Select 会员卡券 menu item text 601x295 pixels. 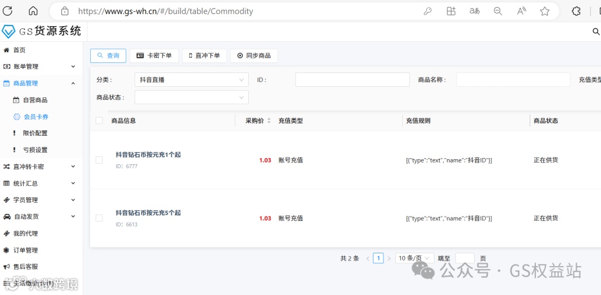[36, 117]
